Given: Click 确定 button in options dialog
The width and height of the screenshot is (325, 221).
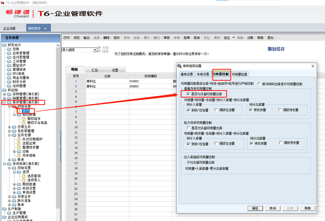Looking at the screenshot, I should (x=255, y=208).
